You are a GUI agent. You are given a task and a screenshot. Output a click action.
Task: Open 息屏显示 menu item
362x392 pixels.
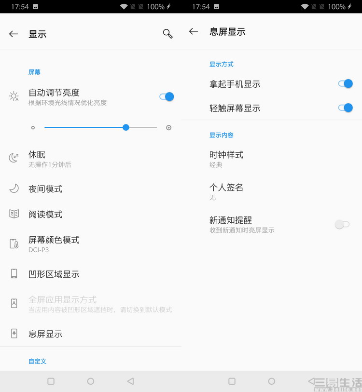[x=45, y=334]
